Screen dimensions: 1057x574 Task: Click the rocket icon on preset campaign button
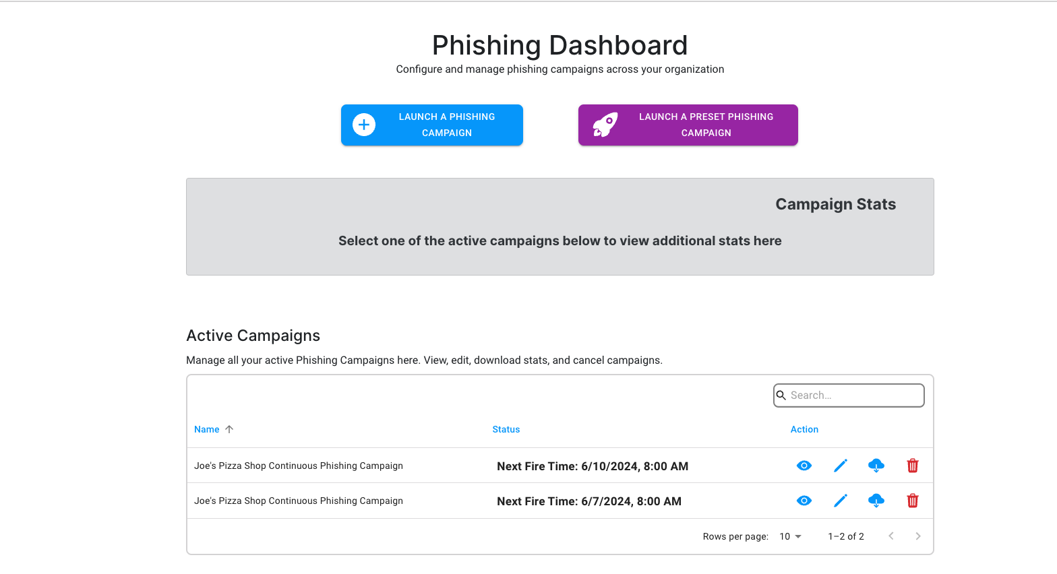point(605,125)
